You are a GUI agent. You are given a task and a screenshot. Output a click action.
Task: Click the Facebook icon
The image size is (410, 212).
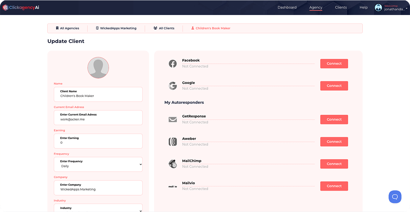click(173, 63)
